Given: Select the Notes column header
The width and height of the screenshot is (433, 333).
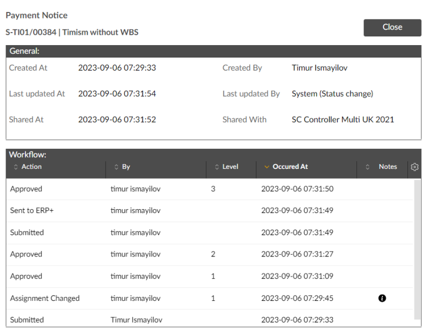Looking at the screenshot, I should [388, 166].
